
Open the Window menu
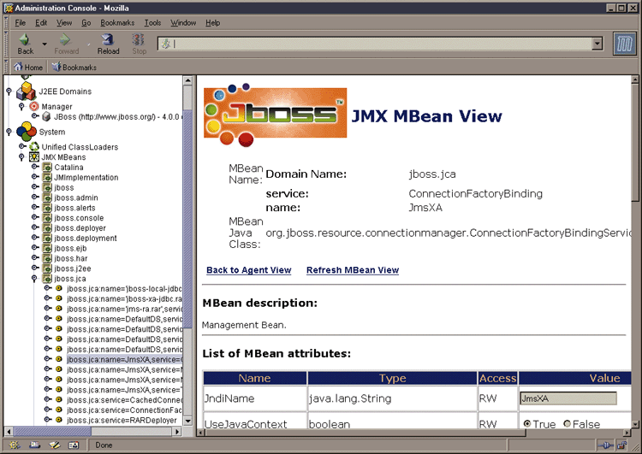pos(183,23)
